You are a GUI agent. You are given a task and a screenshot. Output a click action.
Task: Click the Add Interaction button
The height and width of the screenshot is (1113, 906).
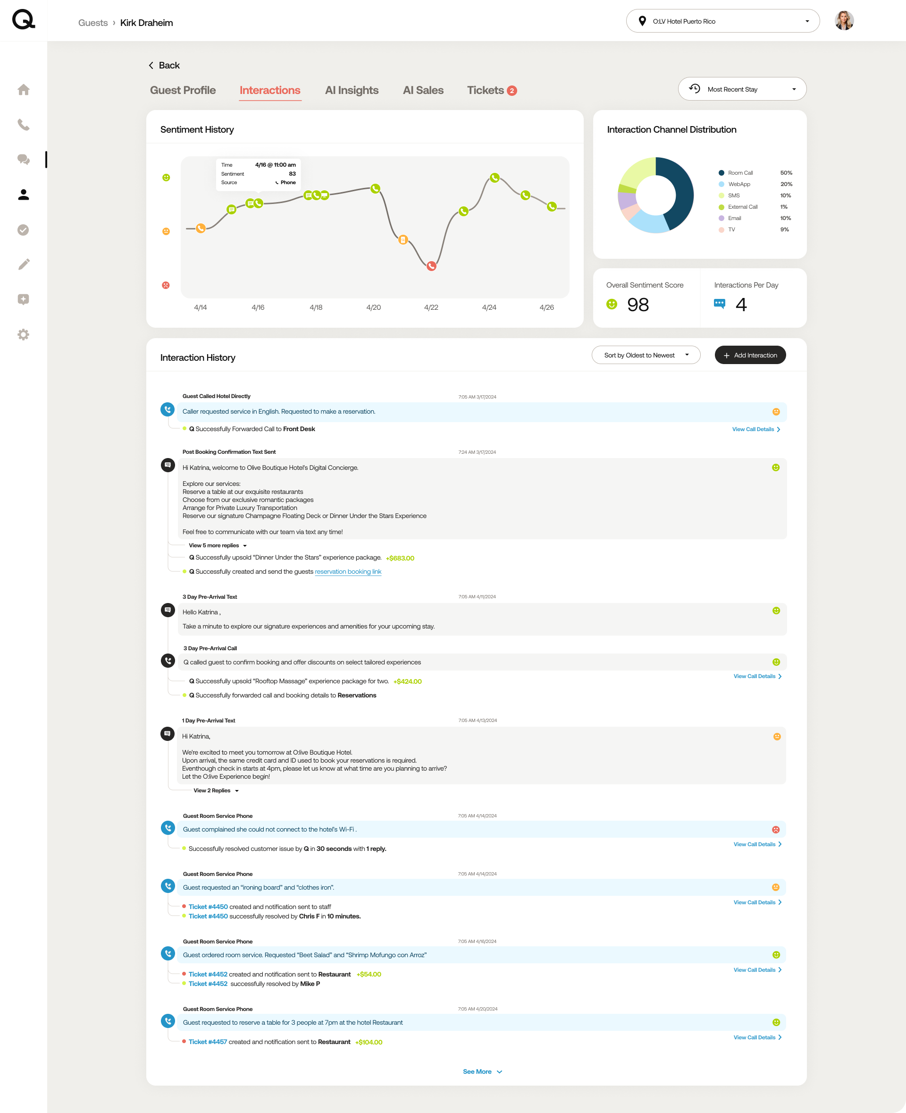click(749, 355)
